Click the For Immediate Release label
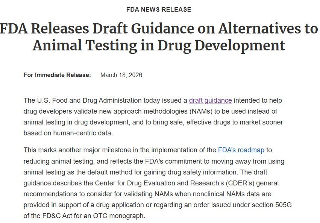Screen dimensions: 320x223 click(57, 75)
